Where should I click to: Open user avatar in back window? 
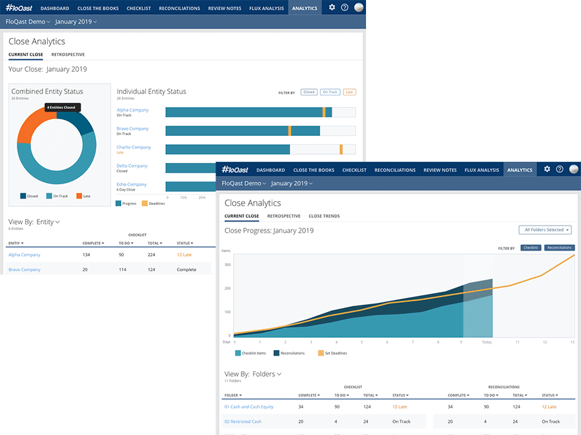(x=358, y=7)
